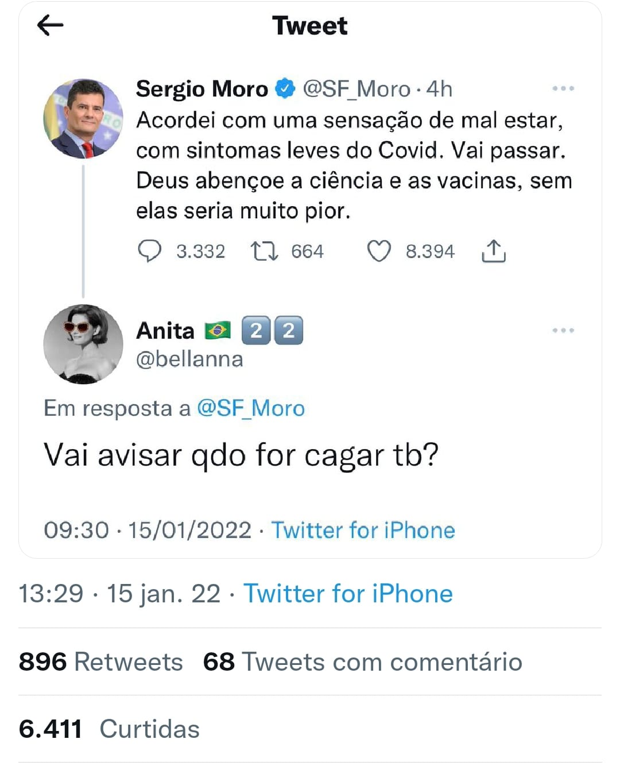620x766 pixels.
Task: Open Anita's profile avatar
Action: point(83,344)
